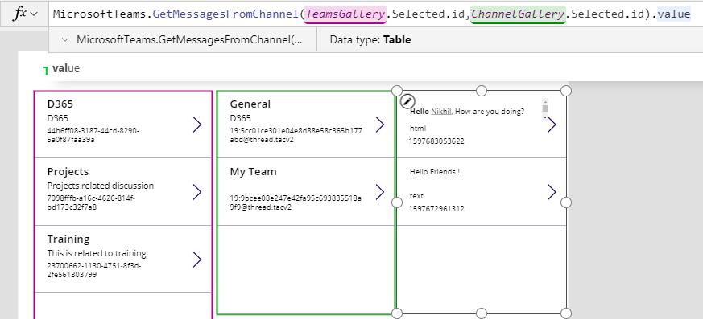This screenshot has width=703, height=319.
Task: Click team id starting 44b6ff08-3187
Action: pyautogui.click(x=93, y=135)
